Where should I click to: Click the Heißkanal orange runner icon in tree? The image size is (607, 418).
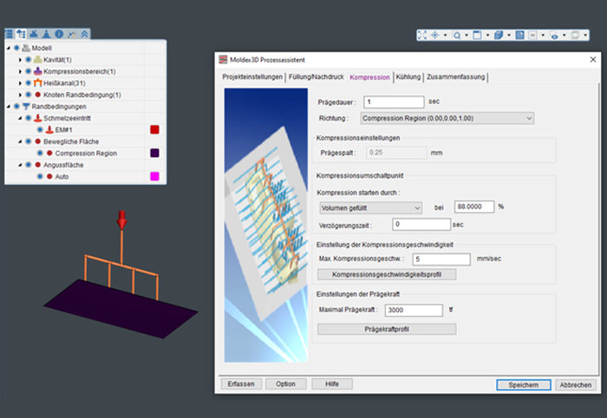37,83
